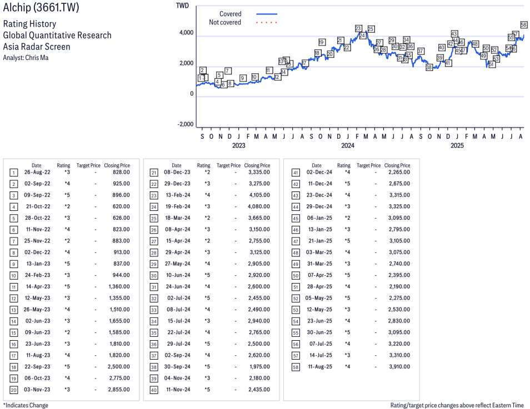
Task: Click chart marker 19 on the chart
Action: (x=322, y=42)
